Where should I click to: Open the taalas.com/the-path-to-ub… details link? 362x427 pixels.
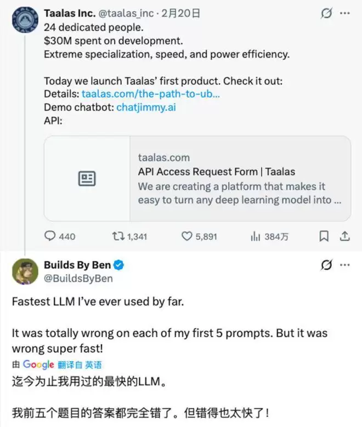(x=150, y=94)
